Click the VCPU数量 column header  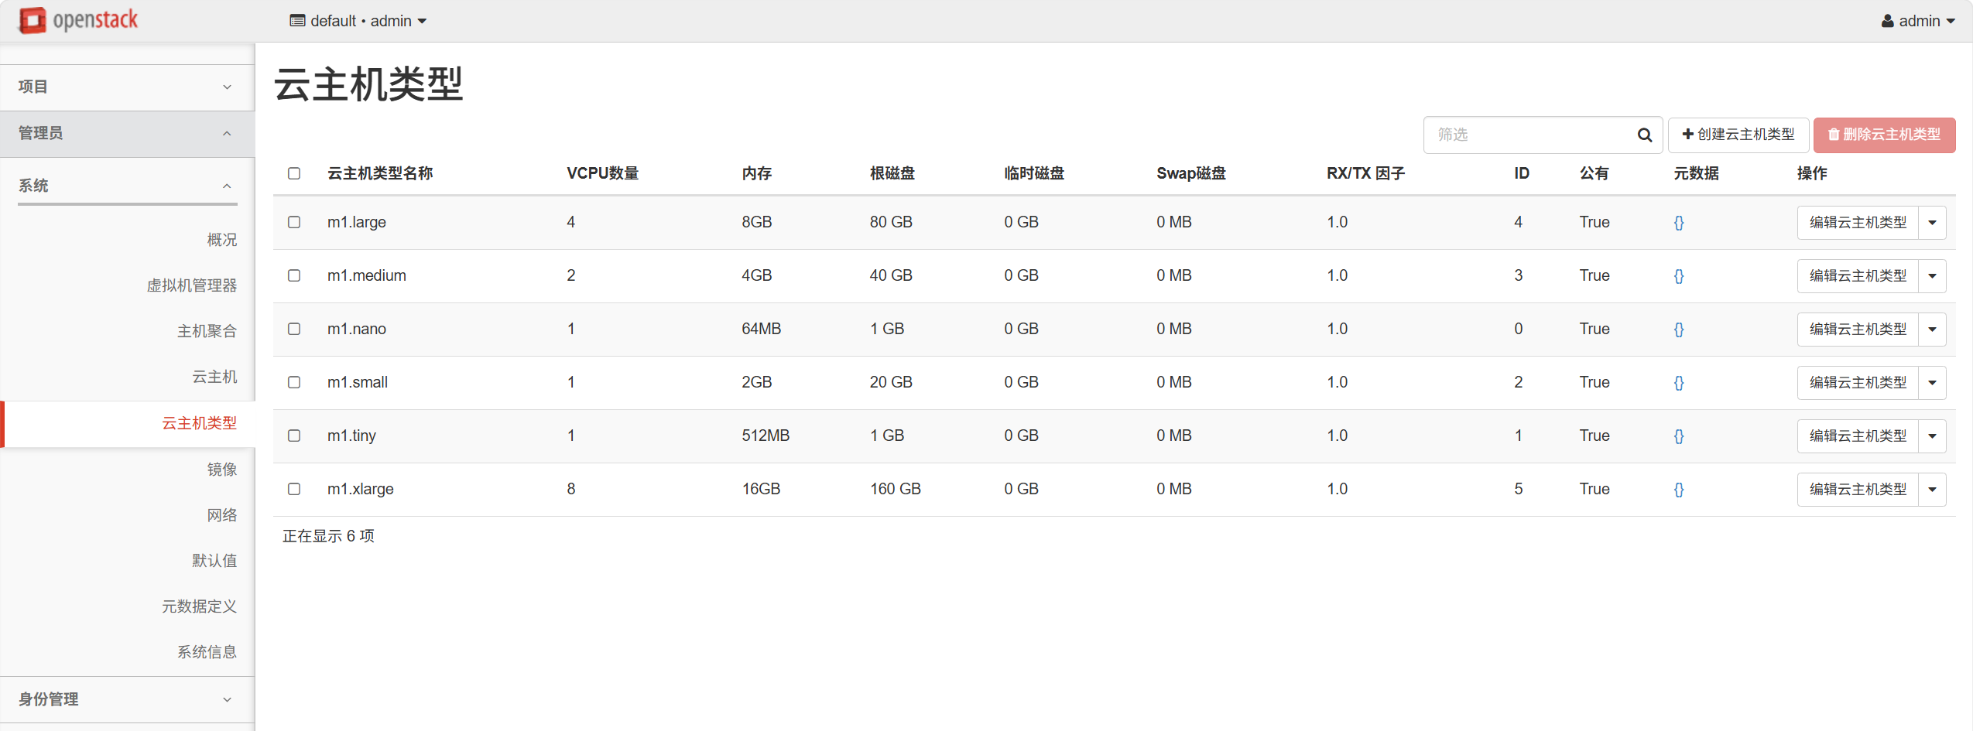pyautogui.click(x=602, y=173)
